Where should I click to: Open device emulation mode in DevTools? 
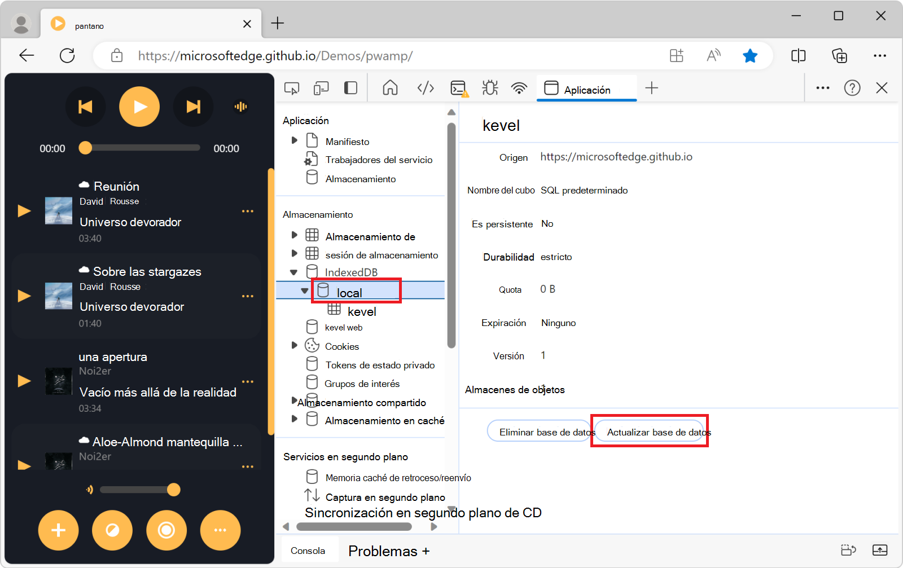point(321,87)
